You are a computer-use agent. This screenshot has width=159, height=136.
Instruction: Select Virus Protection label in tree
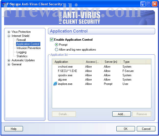pos(21,32)
